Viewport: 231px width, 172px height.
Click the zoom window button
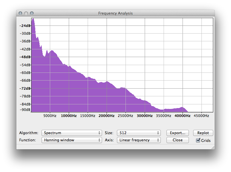tap(32, 13)
